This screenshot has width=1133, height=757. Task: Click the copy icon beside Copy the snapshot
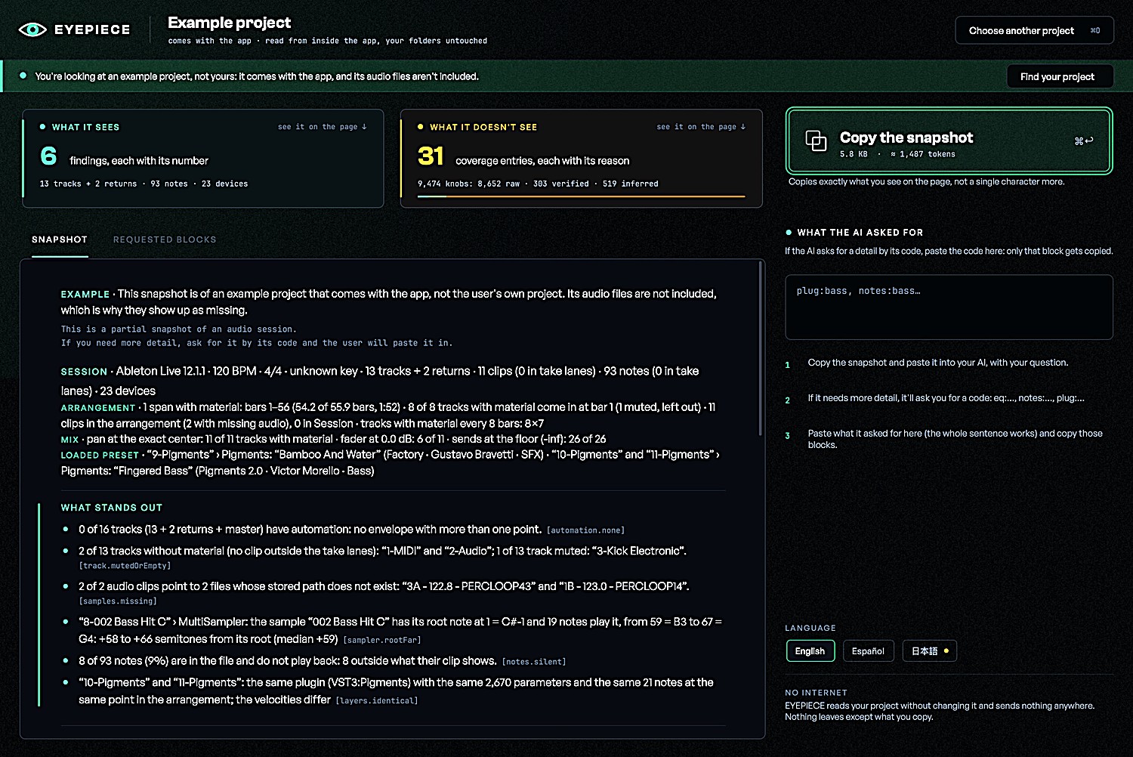pyautogui.click(x=816, y=141)
